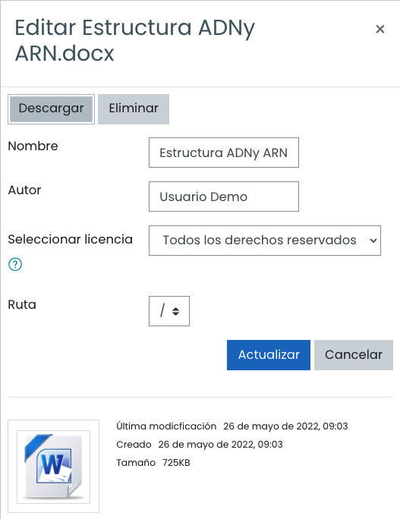This screenshot has width=400, height=519.
Task: Discard changes with the Cancelar button
Action: tap(354, 355)
